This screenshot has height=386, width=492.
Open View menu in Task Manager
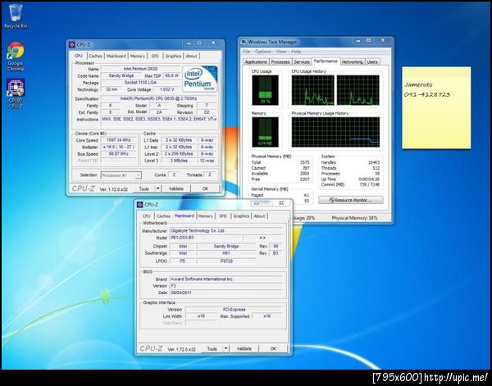click(x=281, y=52)
